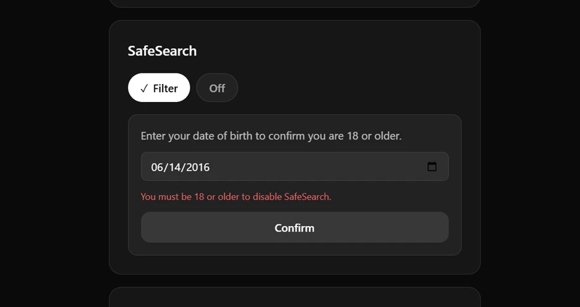The image size is (580, 307).
Task: Select the year segment 2016
Action: pos(197,167)
